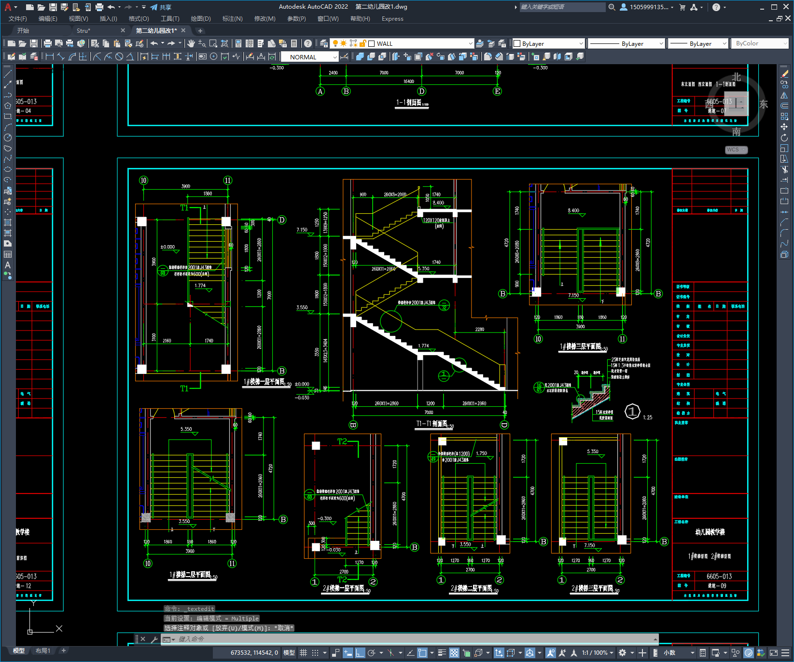The image size is (794, 662).
Task: Open the Help question mark icon
Action: tap(307, 43)
